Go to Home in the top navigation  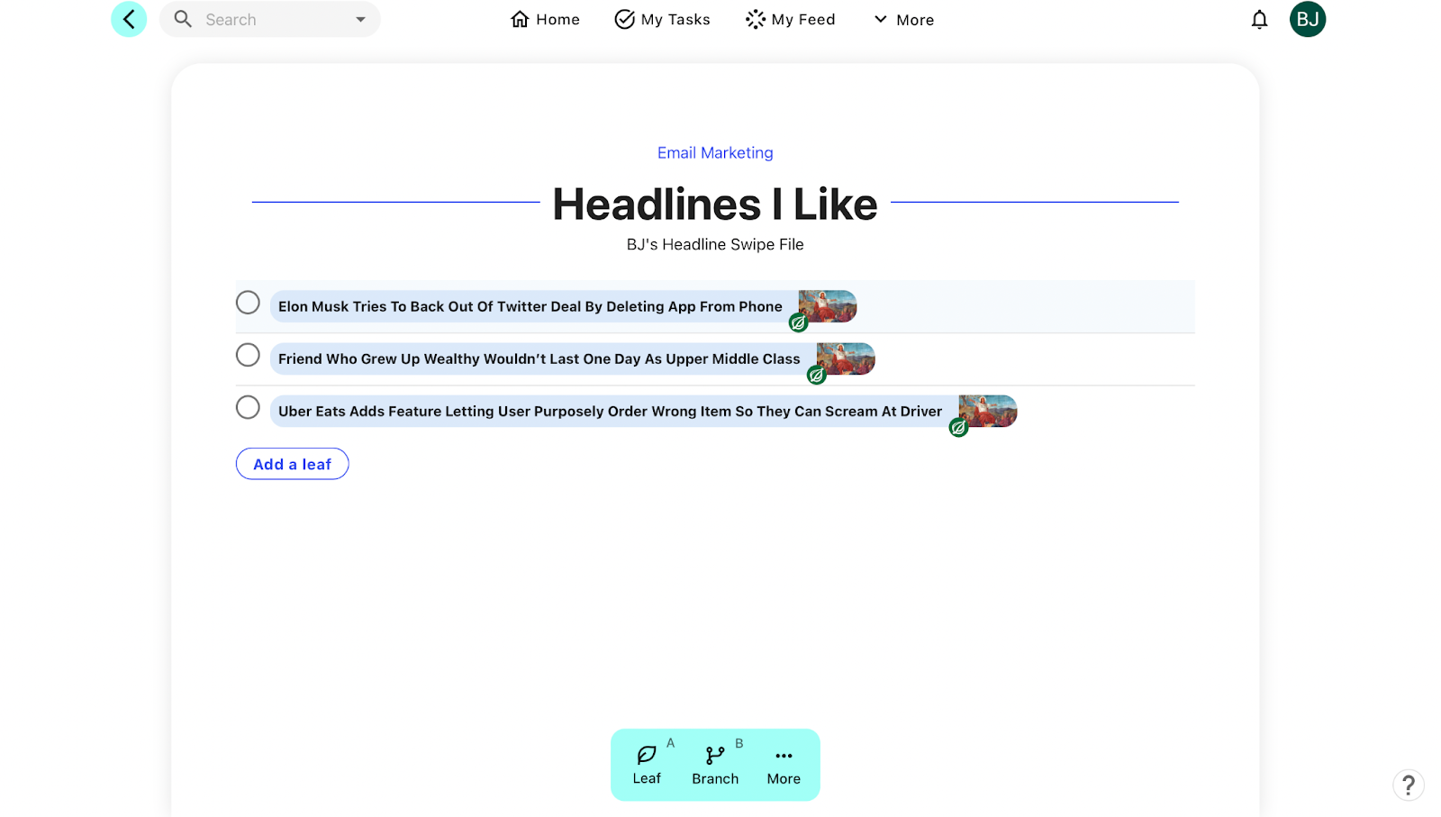tap(545, 20)
